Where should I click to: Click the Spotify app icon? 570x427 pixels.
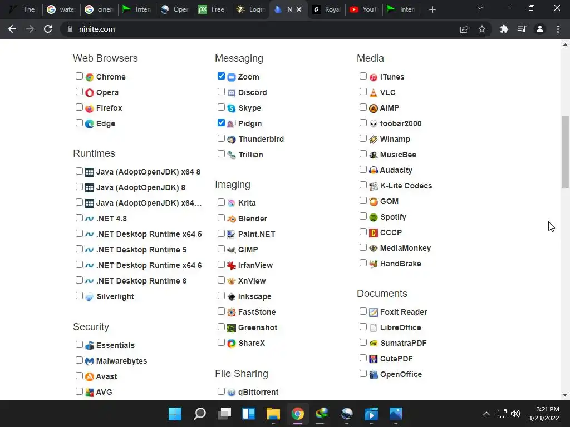(374, 217)
